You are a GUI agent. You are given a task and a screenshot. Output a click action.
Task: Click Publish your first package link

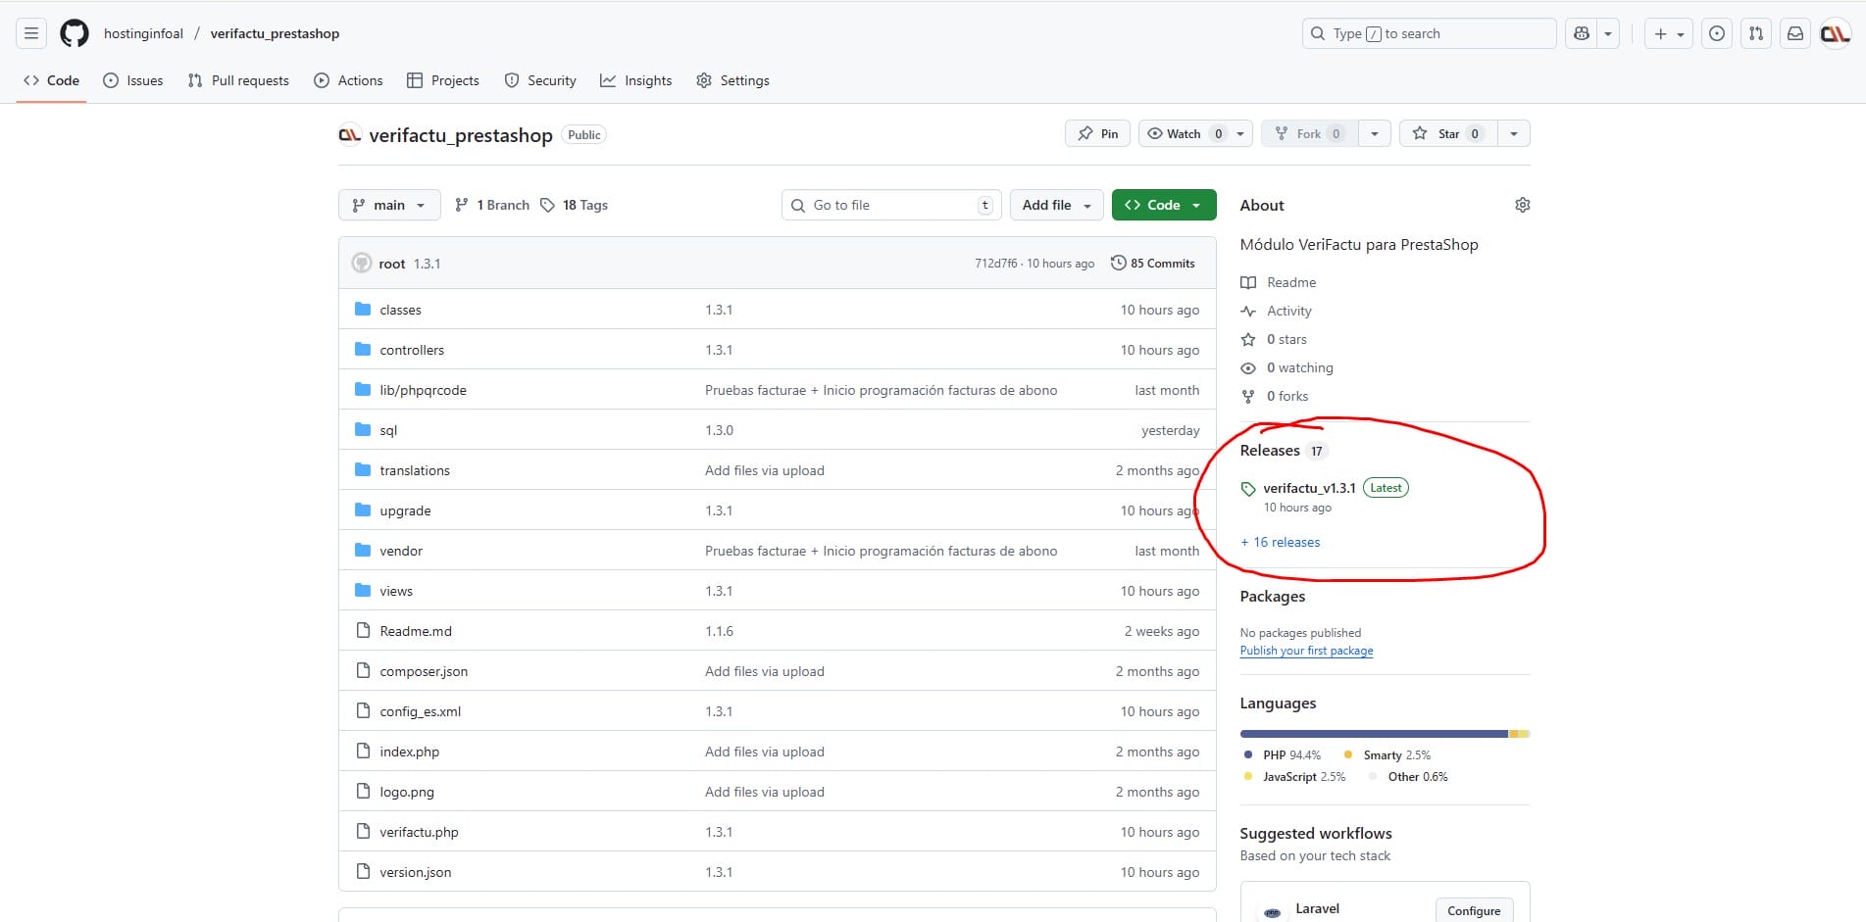(x=1306, y=651)
